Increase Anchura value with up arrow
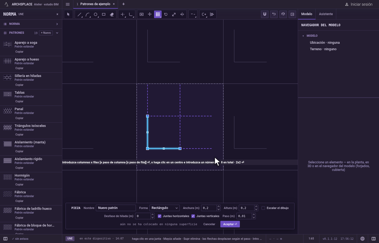379x243 pixels. pyautogui.click(x=218, y=207)
